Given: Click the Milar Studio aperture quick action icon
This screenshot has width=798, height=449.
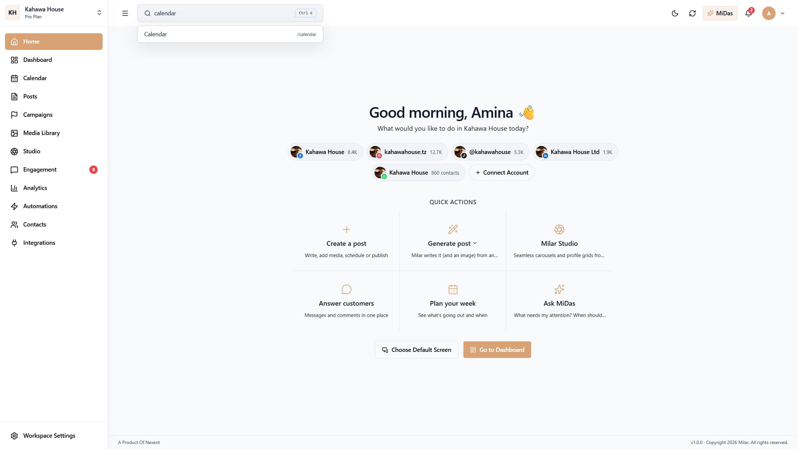Looking at the screenshot, I should click(x=559, y=229).
